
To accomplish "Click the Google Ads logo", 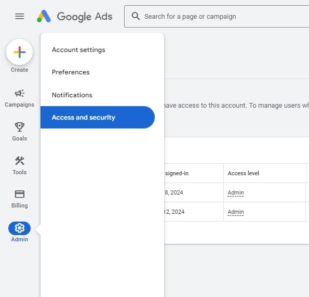I will (44, 16).
